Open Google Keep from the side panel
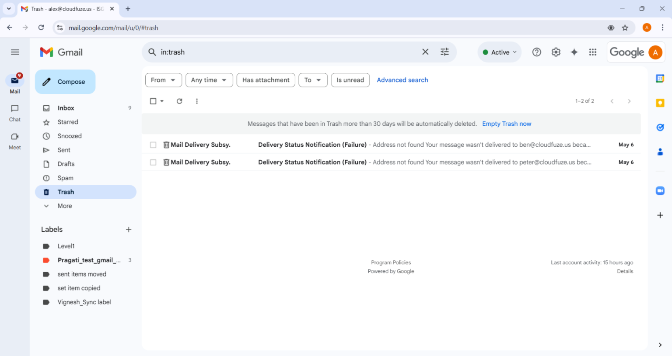Image resolution: width=672 pixels, height=356 pixels. [660, 103]
